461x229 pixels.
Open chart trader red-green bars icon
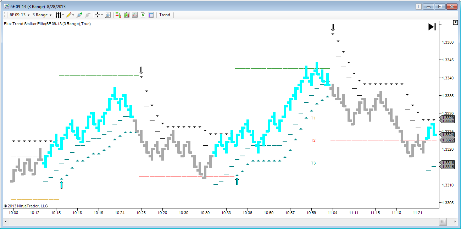pos(118,15)
